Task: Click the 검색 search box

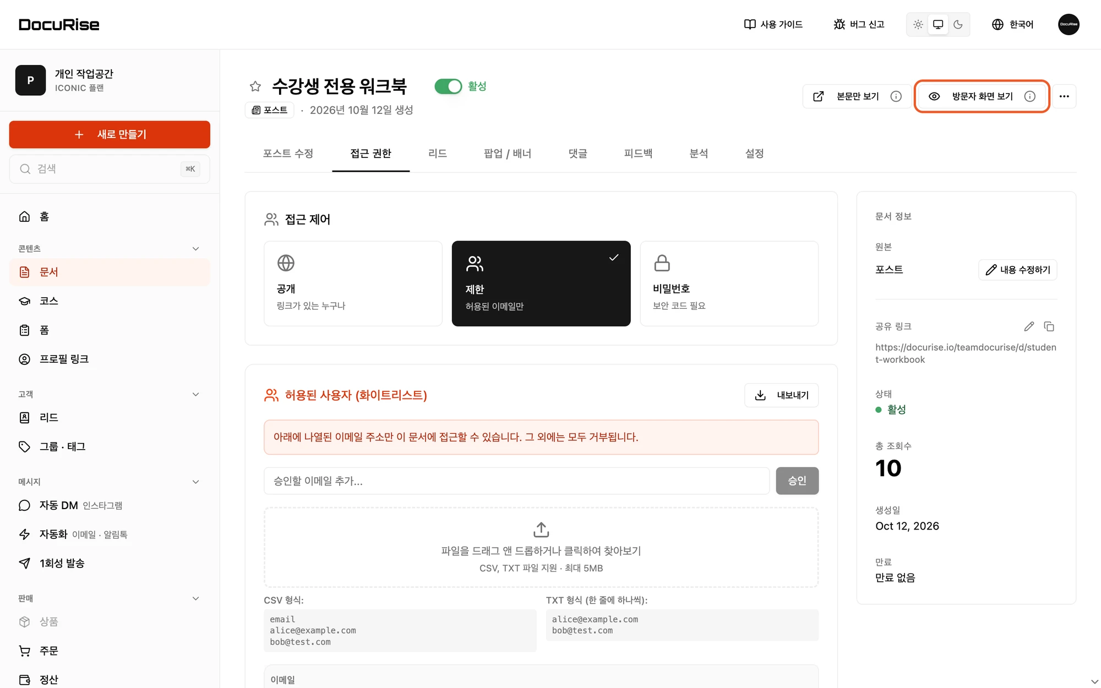Action: (x=110, y=169)
